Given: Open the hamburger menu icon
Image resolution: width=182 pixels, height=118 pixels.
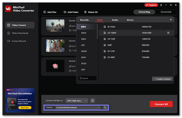Looking at the screenshot, I should click(161, 5).
